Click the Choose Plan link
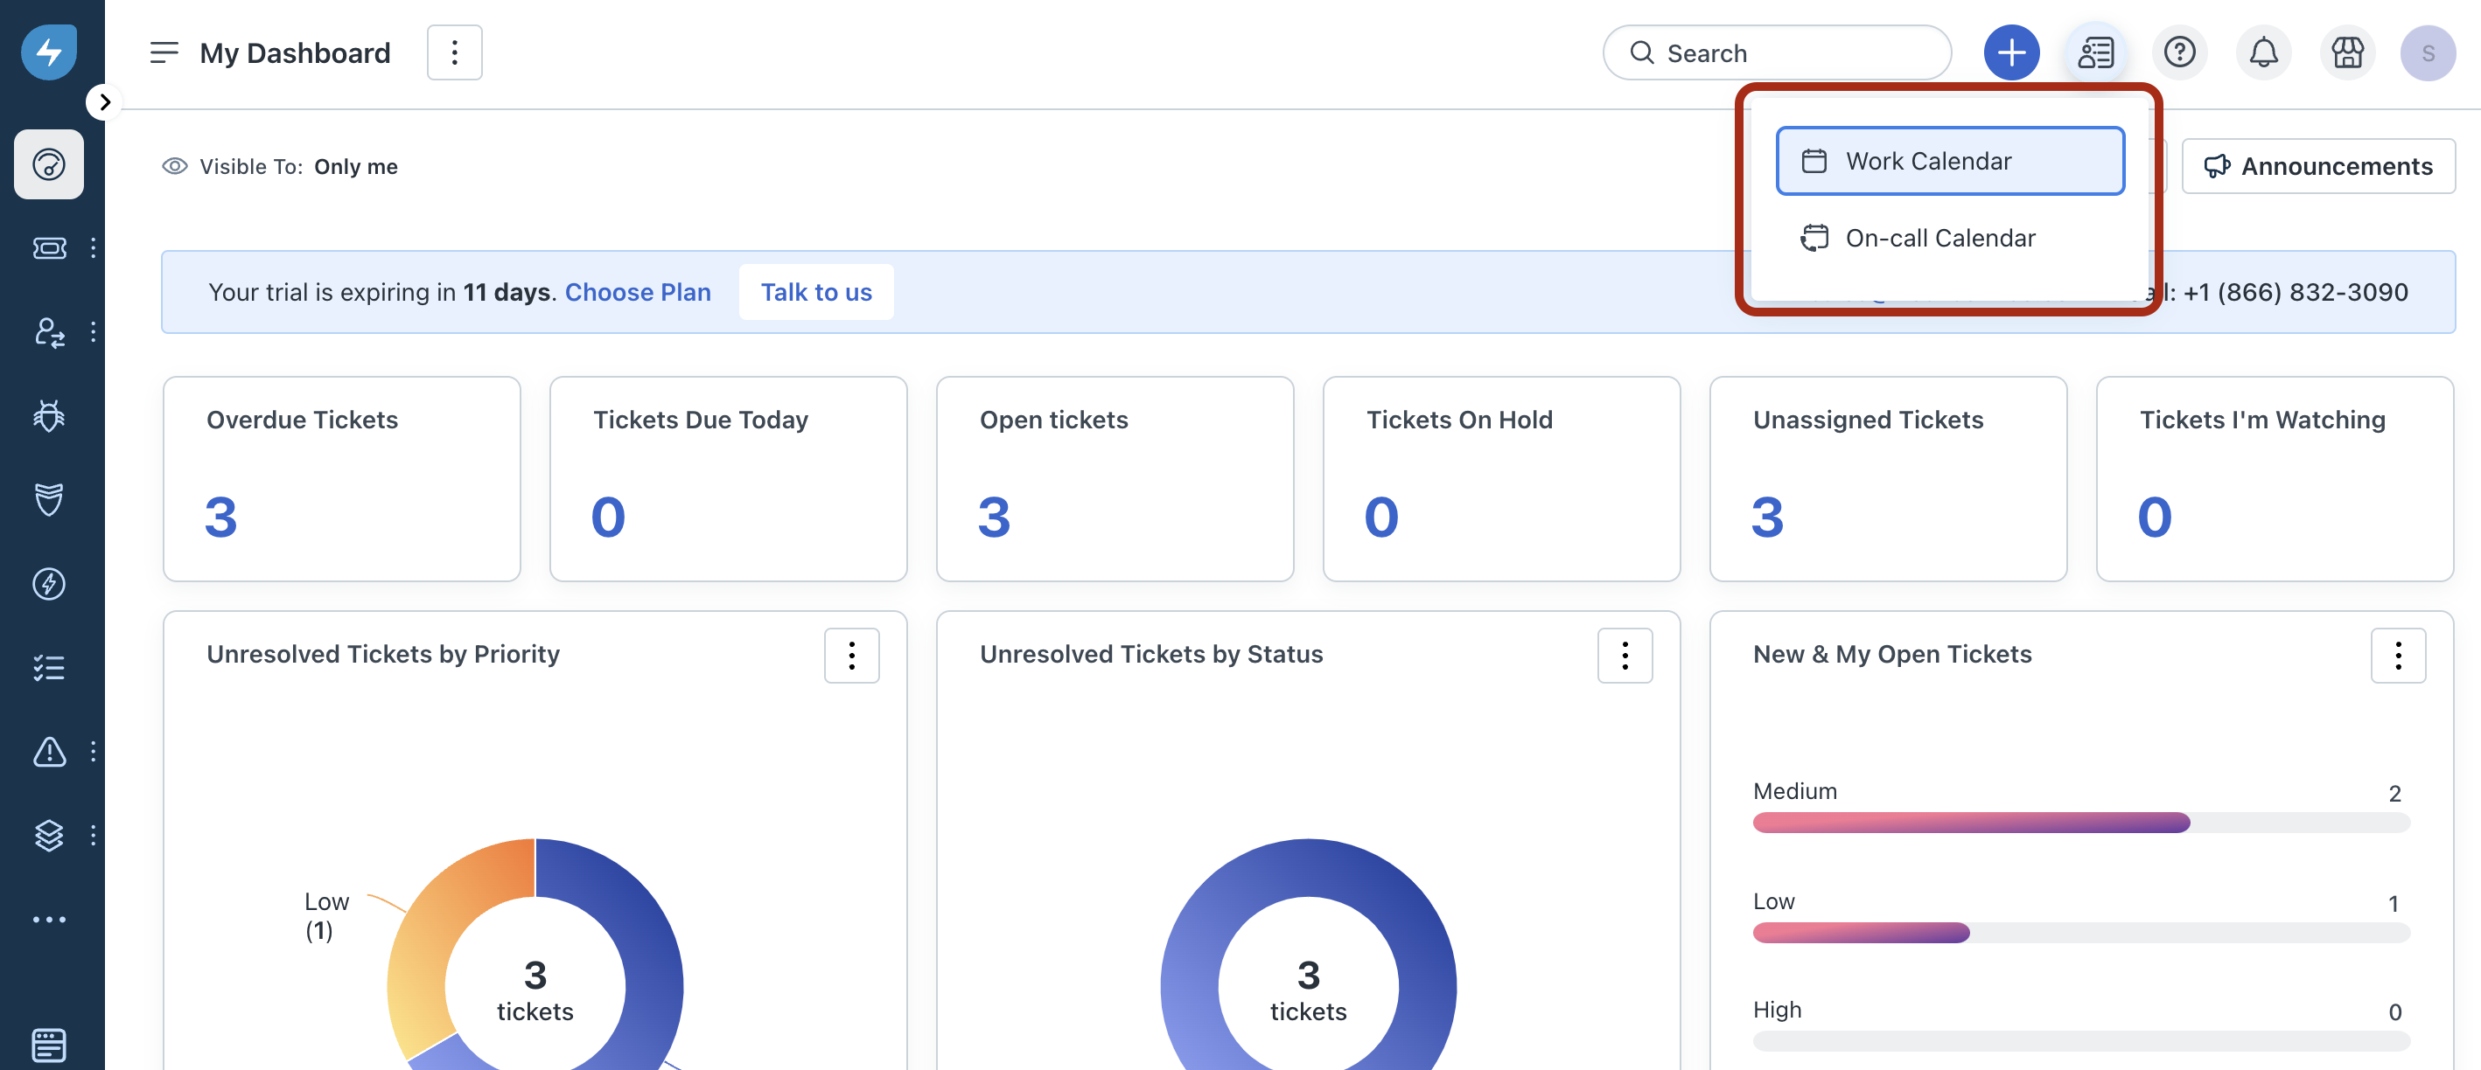The image size is (2481, 1070). [638, 293]
